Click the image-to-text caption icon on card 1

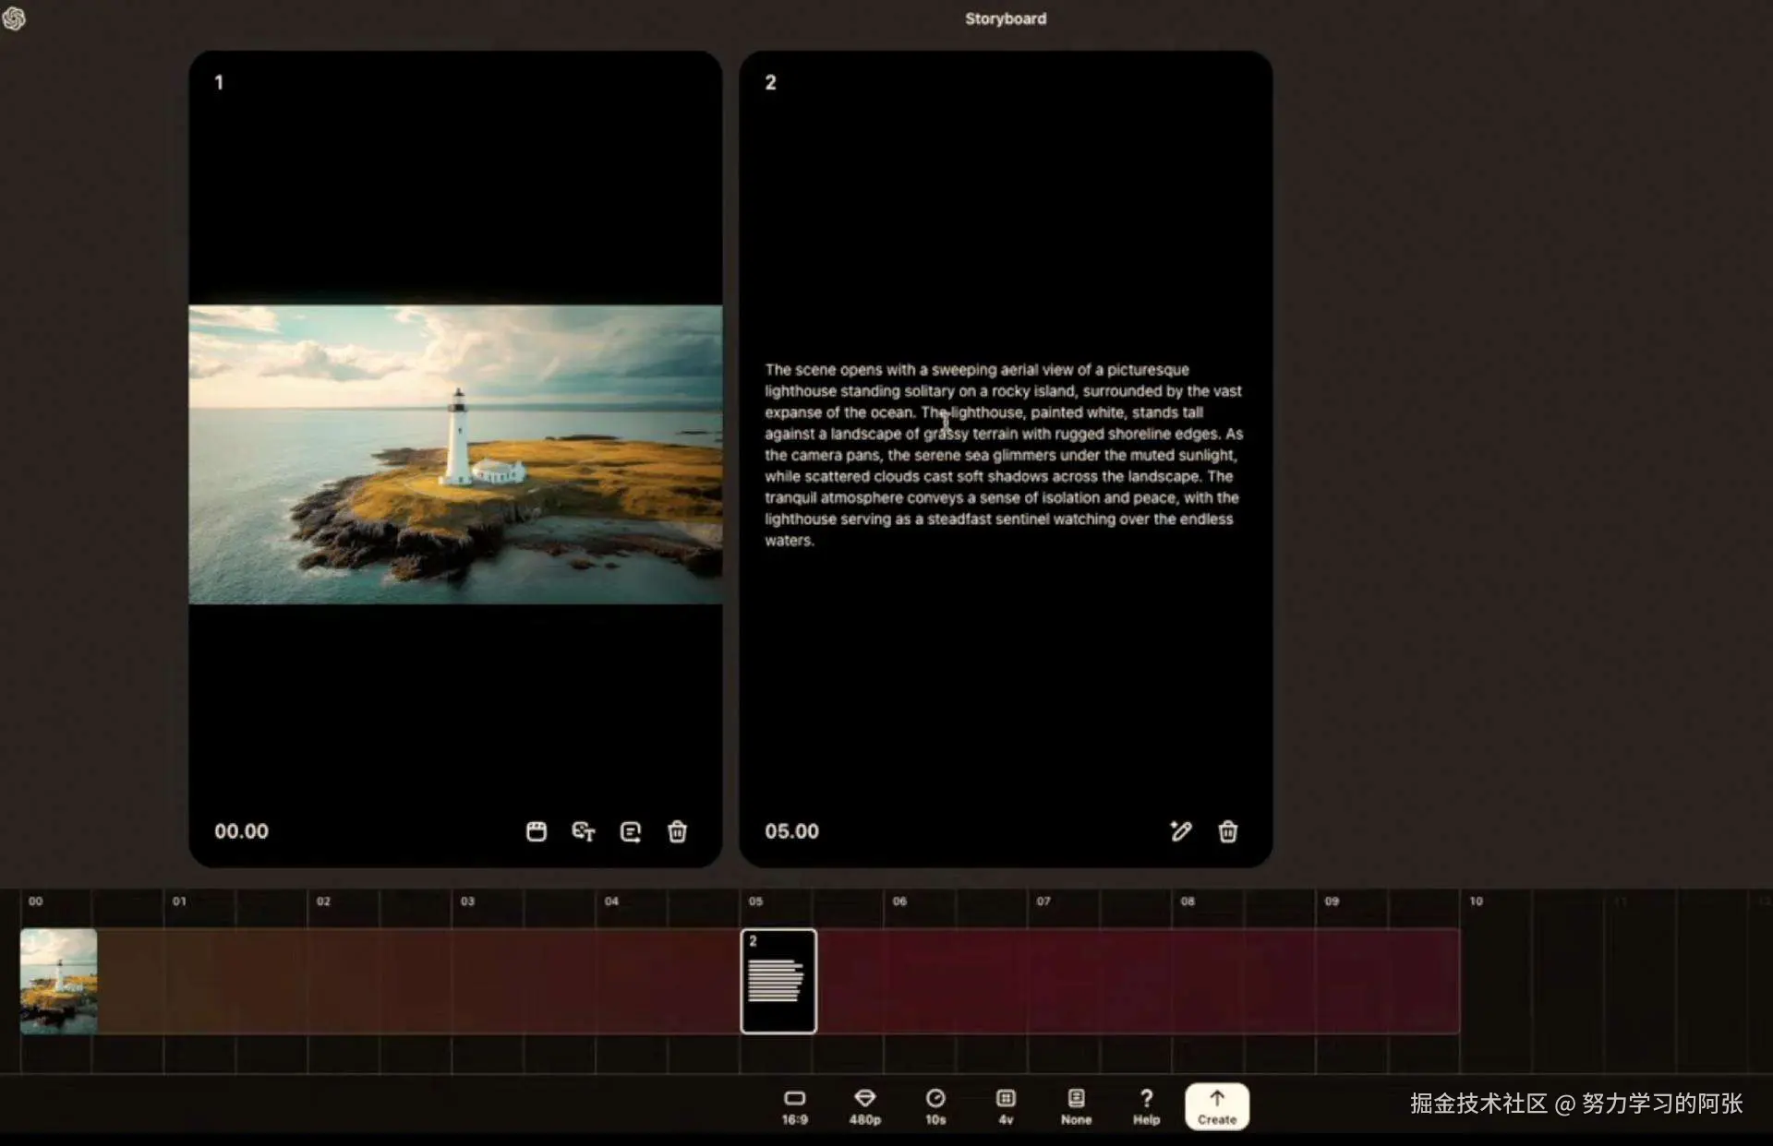[584, 831]
